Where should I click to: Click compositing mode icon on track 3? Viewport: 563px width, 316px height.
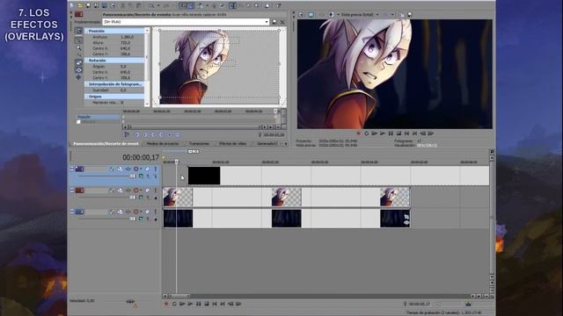click(141, 219)
